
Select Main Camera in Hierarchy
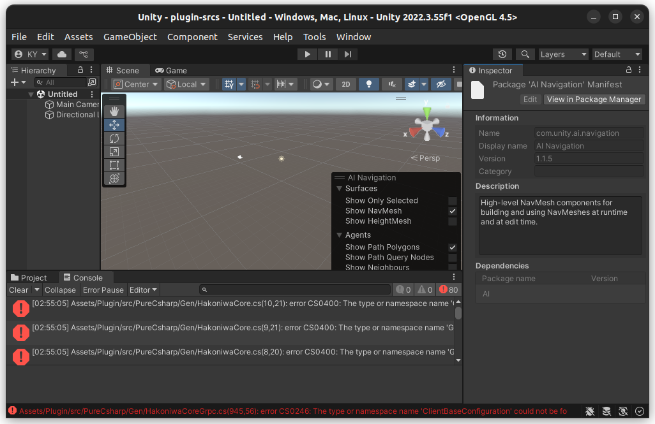tap(72, 105)
